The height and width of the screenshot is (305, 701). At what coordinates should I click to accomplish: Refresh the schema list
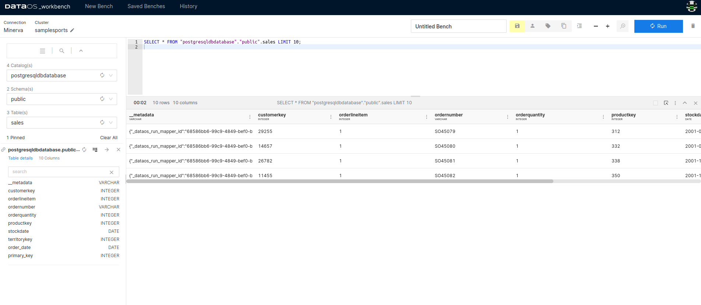click(102, 99)
